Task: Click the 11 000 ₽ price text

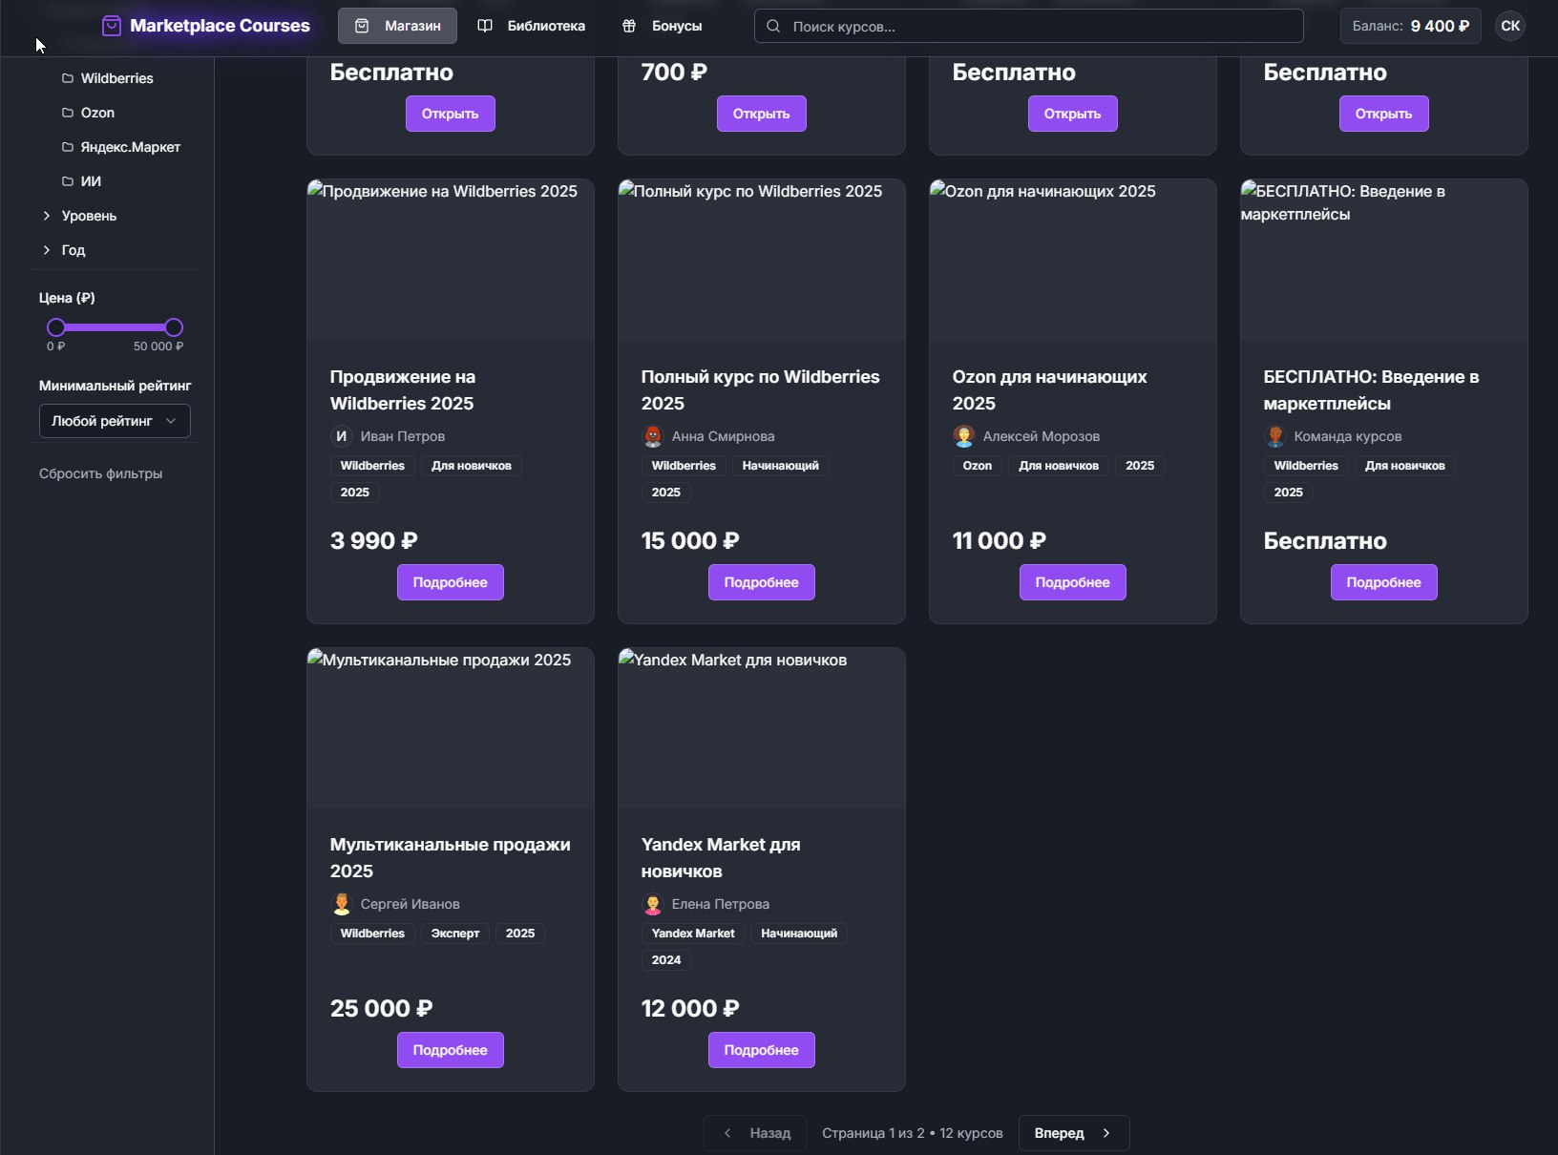Action: click(1000, 540)
